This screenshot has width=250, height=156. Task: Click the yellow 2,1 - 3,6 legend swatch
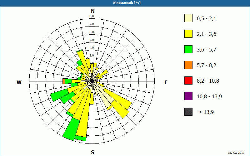click(x=188, y=34)
